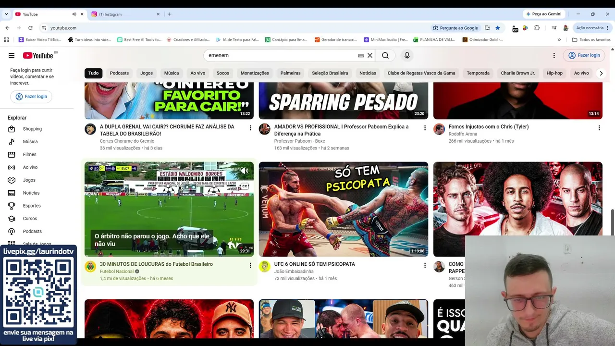
Task: Select the Palmeiras filter chip
Action: 291,73
